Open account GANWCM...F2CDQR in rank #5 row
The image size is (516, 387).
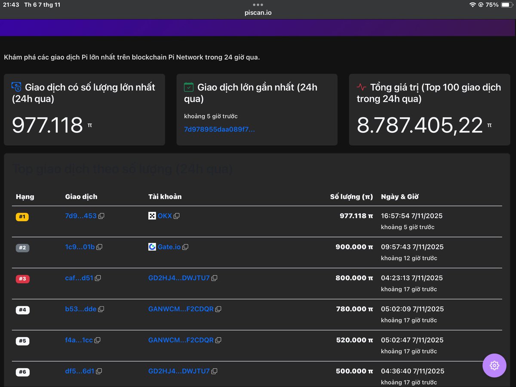pos(181,340)
